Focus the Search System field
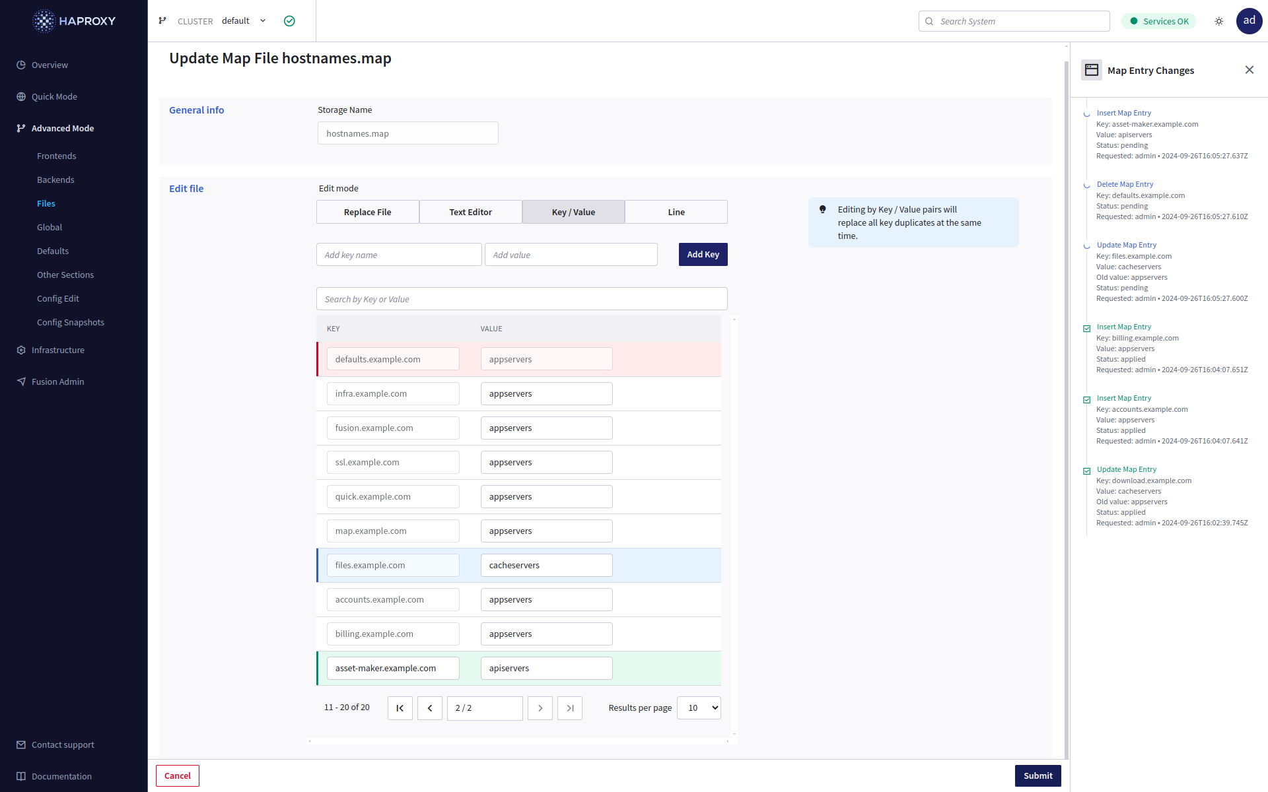Image resolution: width=1268 pixels, height=792 pixels. coord(1014,21)
